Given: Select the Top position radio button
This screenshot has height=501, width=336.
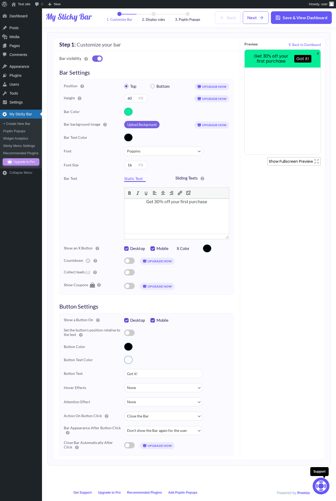Looking at the screenshot, I should [x=126, y=86].
